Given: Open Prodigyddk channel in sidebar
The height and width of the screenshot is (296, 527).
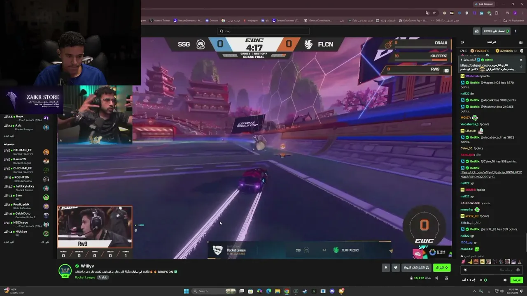Looking at the screenshot, I should 26,206.
